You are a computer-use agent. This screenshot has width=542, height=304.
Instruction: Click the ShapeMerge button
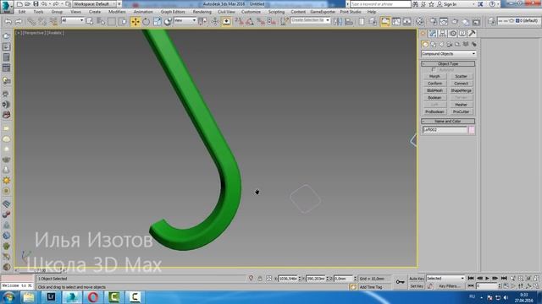(x=461, y=90)
